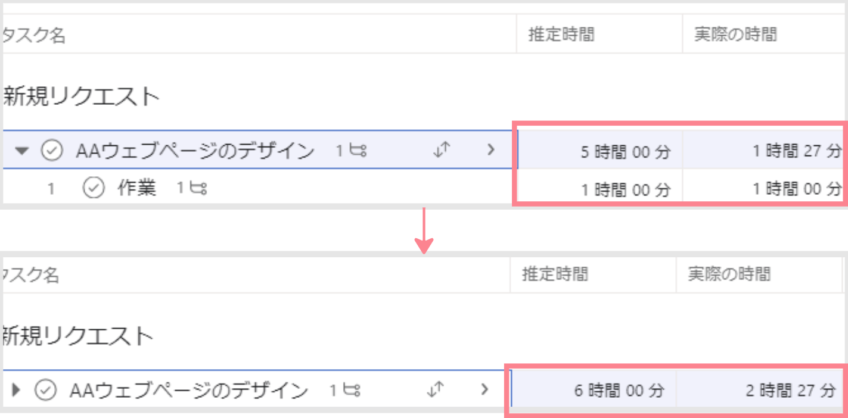This screenshot has width=848, height=418.
Task: Mark AAウェブページのデザイン complete in bottom panel
Action: point(46,390)
